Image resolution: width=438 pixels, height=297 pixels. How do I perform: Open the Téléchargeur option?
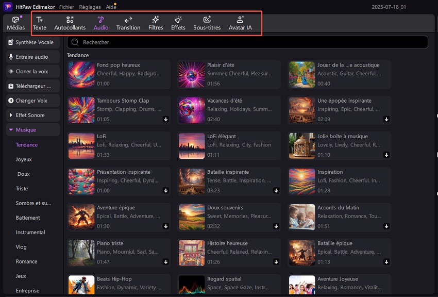tap(33, 86)
